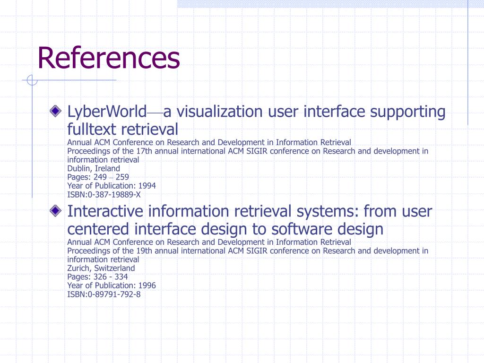Click the References slide title
Screen dimensions: 484x363
(x=109, y=58)
